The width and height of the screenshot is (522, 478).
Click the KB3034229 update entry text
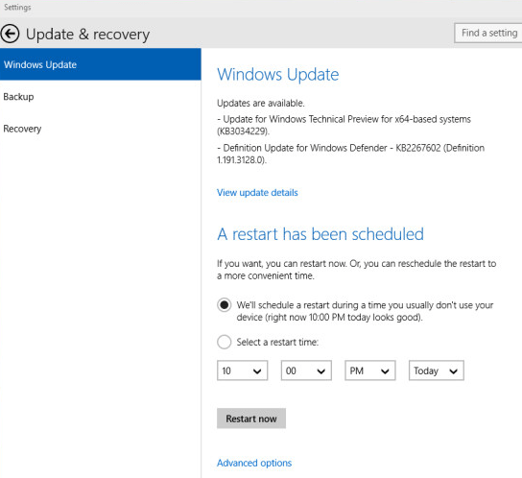click(344, 125)
